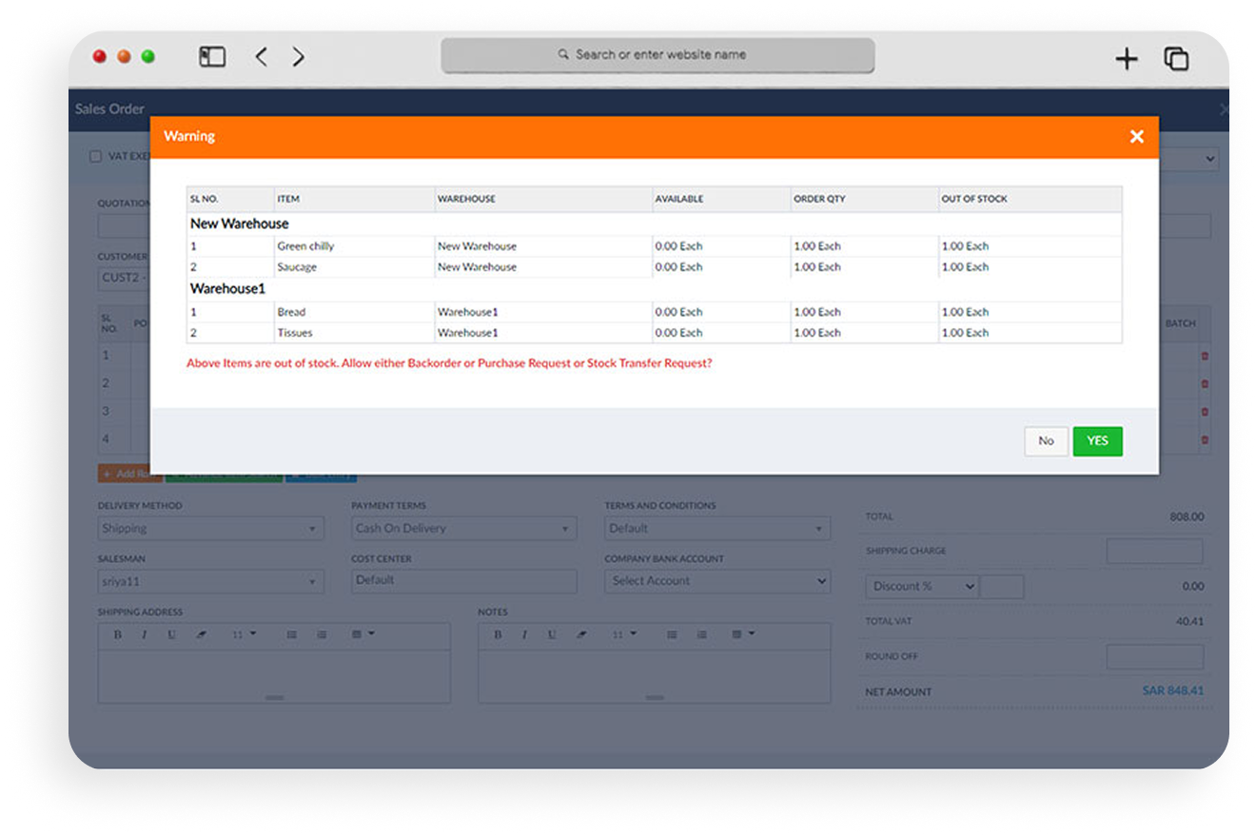Open a new tab with plus icon
Image resolution: width=1256 pixels, height=835 pixels.
(1127, 59)
